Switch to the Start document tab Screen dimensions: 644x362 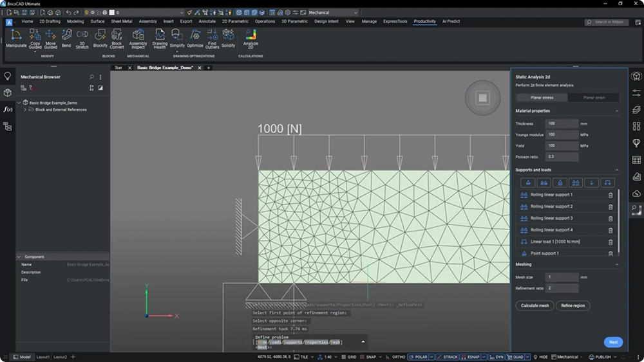[118, 68]
